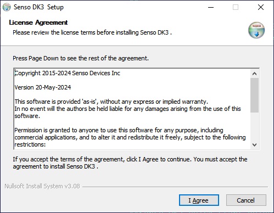Click the 'restrictions:' line in license
Viewport: 274px width, 213px height.
pos(30,144)
